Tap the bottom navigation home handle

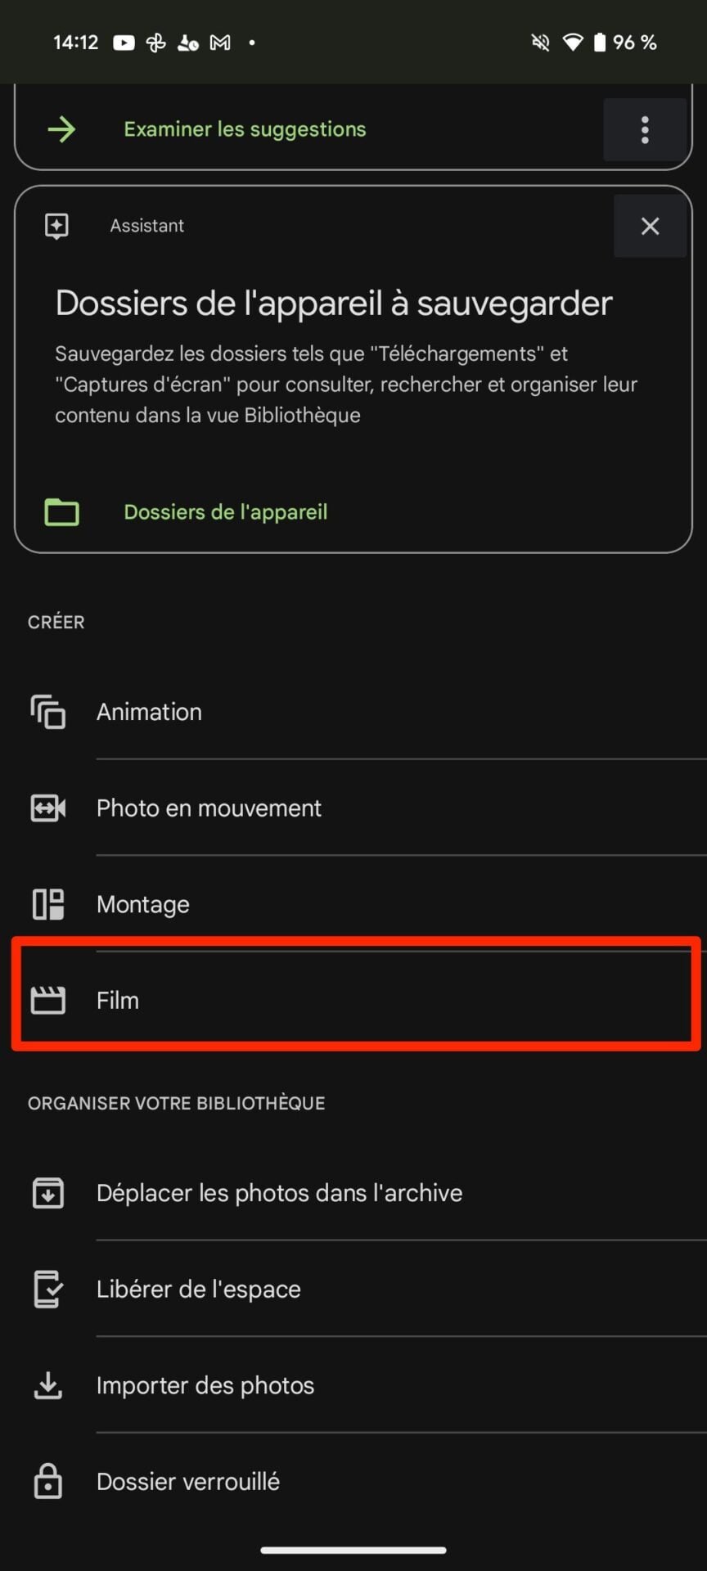[x=353, y=1550]
